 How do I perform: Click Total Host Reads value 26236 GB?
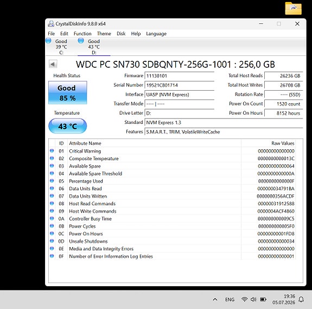coord(284,76)
